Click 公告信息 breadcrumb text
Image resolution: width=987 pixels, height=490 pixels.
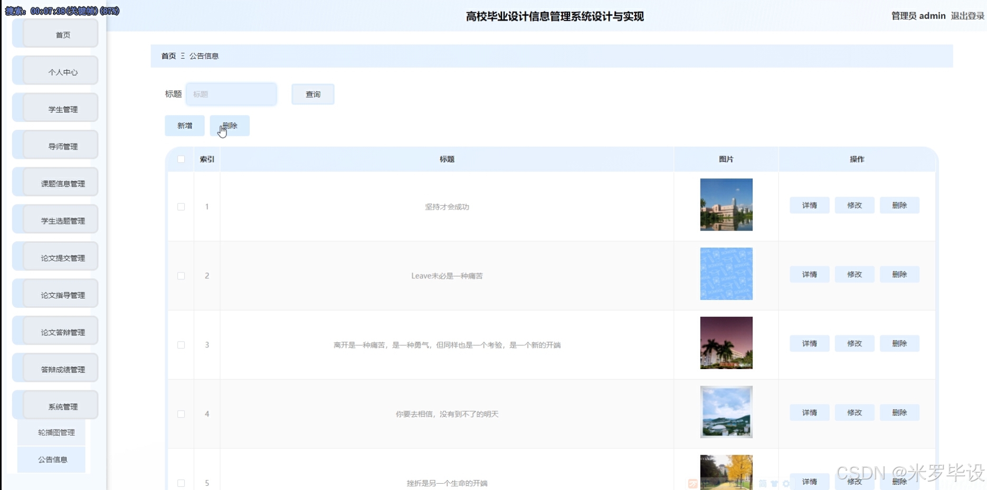pyautogui.click(x=204, y=56)
